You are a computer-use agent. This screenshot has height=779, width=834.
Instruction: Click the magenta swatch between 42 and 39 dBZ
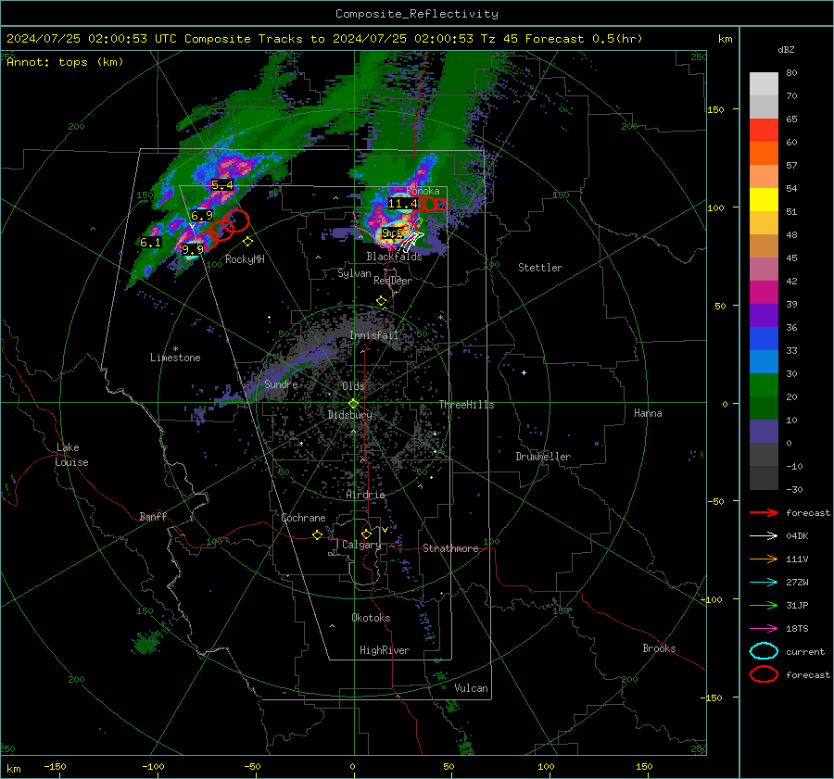click(x=764, y=293)
